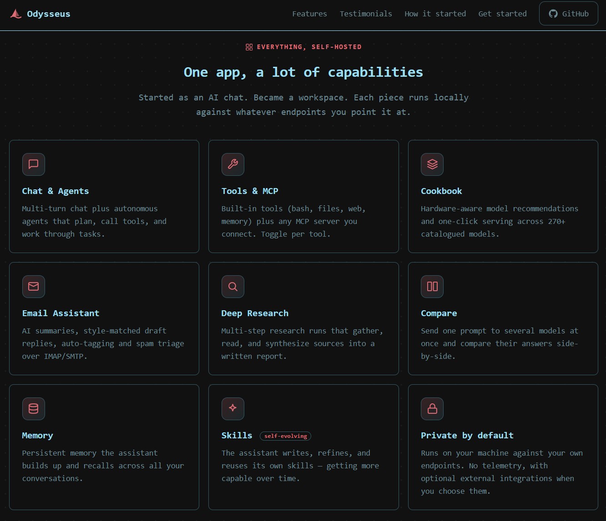This screenshot has width=606, height=521.
Task: Click the Chat & Agents speech bubble icon
Action: point(34,164)
